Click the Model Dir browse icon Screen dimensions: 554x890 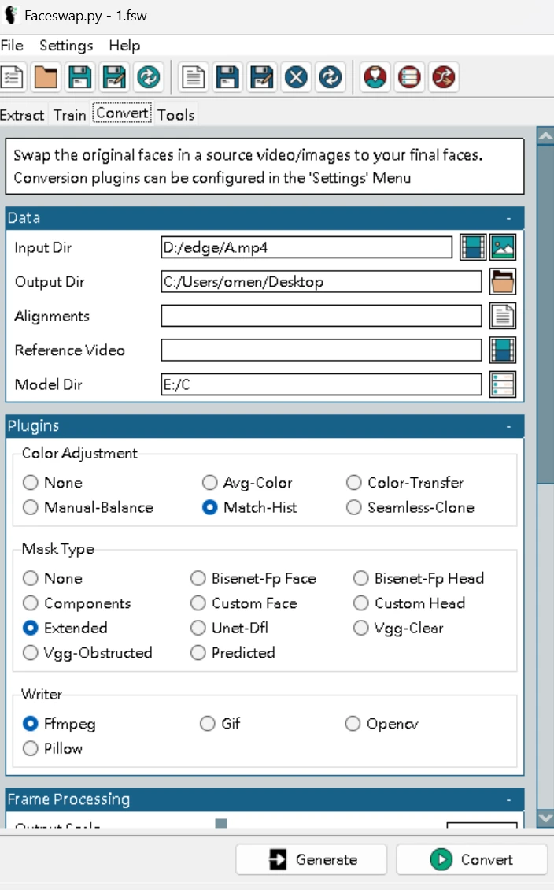tap(502, 384)
